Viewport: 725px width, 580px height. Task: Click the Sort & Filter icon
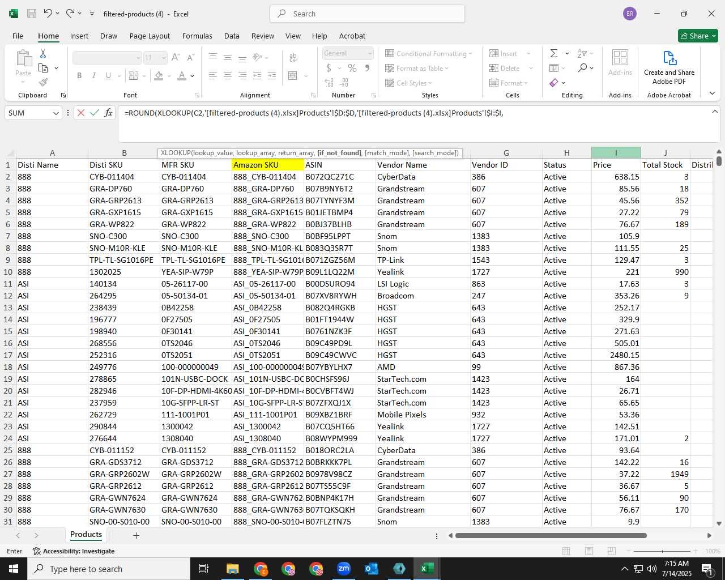[582, 53]
